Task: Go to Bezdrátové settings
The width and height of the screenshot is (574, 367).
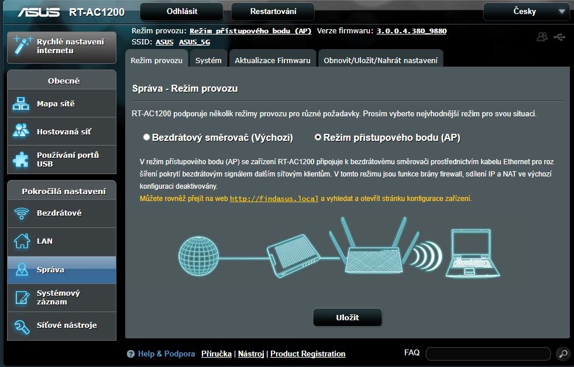Action: pyautogui.click(x=61, y=213)
